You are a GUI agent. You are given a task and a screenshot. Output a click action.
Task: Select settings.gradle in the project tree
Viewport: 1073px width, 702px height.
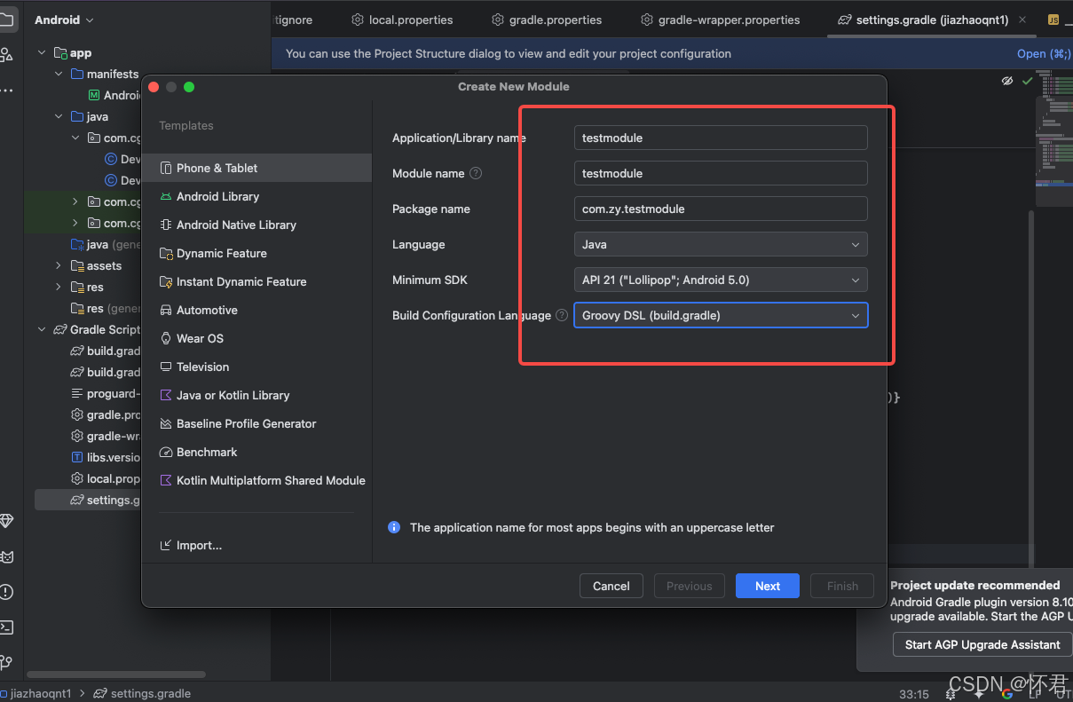point(88,500)
